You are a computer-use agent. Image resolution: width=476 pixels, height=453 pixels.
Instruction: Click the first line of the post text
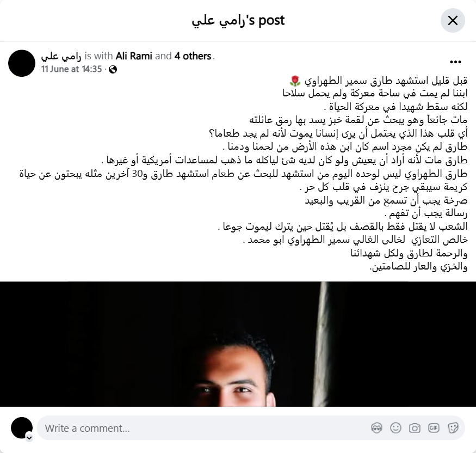click(x=378, y=81)
